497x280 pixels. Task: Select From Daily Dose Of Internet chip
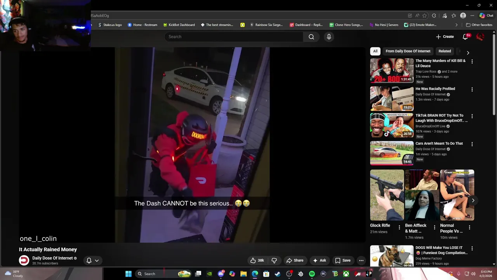(408, 51)
